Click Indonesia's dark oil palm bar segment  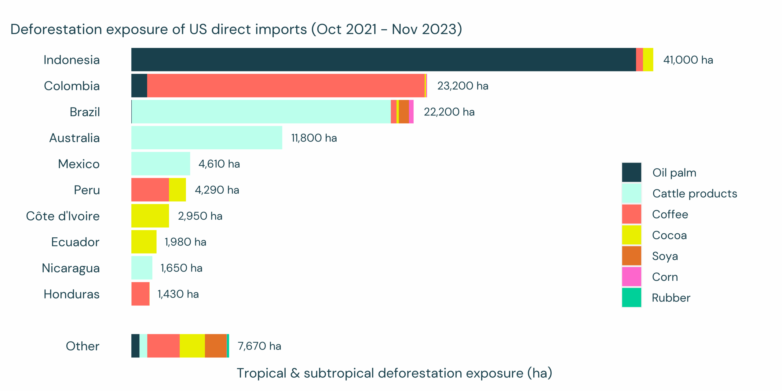tap(383, 60)
